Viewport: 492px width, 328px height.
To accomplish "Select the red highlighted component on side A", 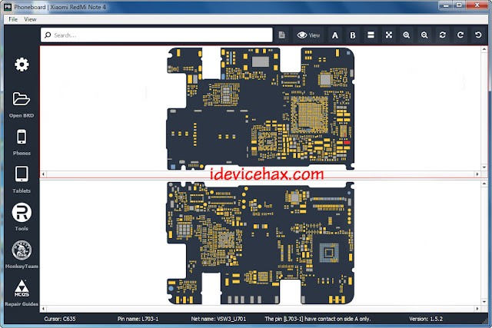I will point(347,143).
